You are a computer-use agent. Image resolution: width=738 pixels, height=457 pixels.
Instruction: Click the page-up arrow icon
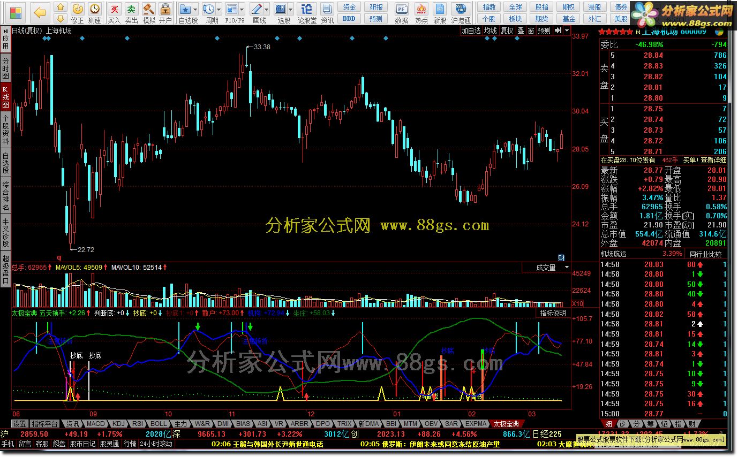(x=61, y=7)
